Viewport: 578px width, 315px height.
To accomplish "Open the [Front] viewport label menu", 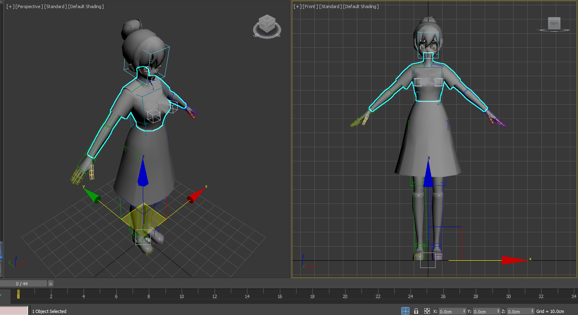I will (x=310, y=6).
